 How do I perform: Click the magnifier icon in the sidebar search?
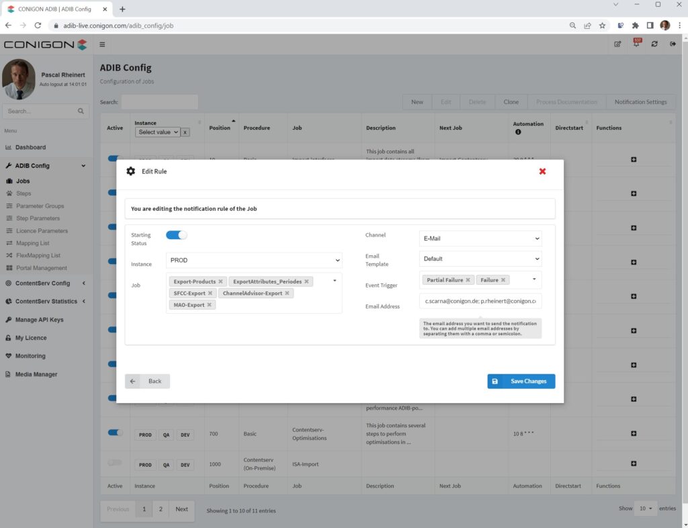click(x=81, y=111)
